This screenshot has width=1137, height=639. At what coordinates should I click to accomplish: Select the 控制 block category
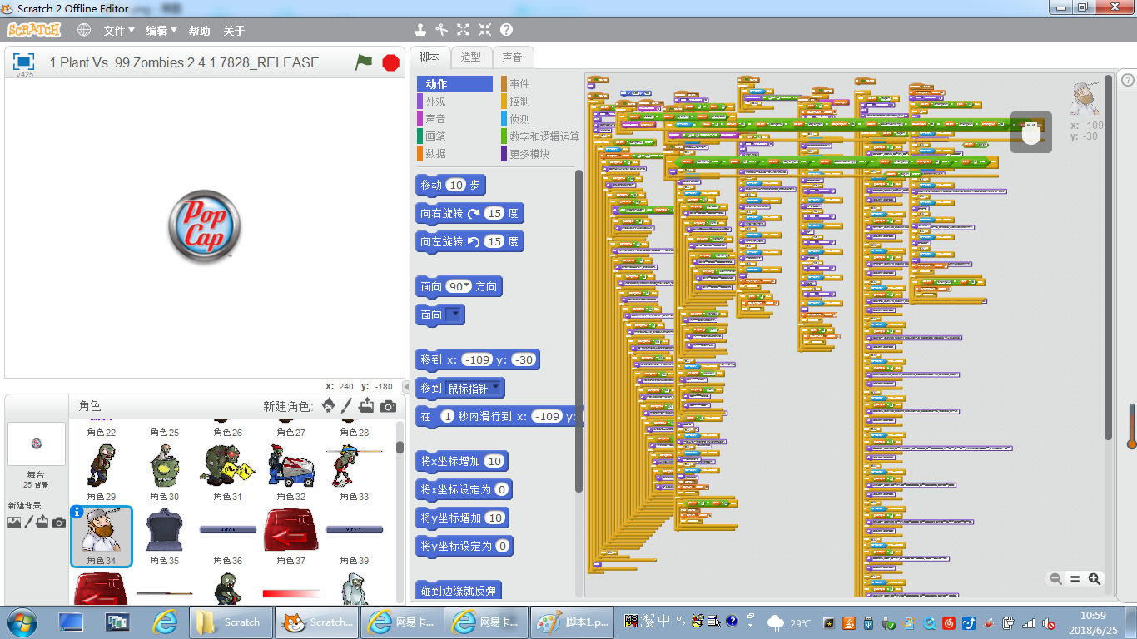coord(519,102)
